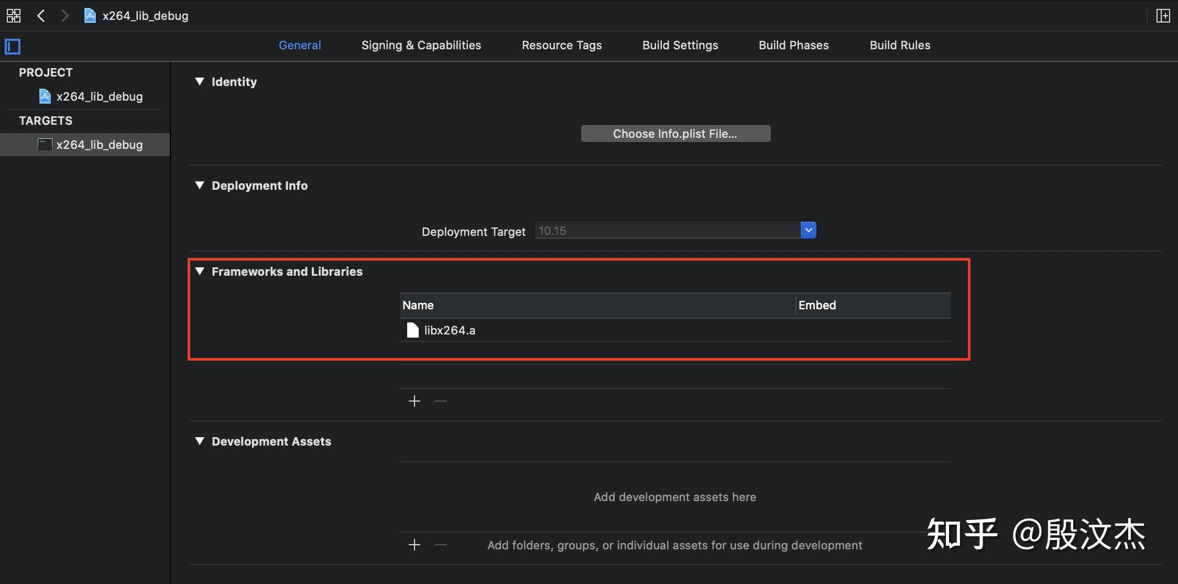Collapse the Frameworks and Libraries section
Viewport: 1178px width, 584px height.
tap(200, 271)
